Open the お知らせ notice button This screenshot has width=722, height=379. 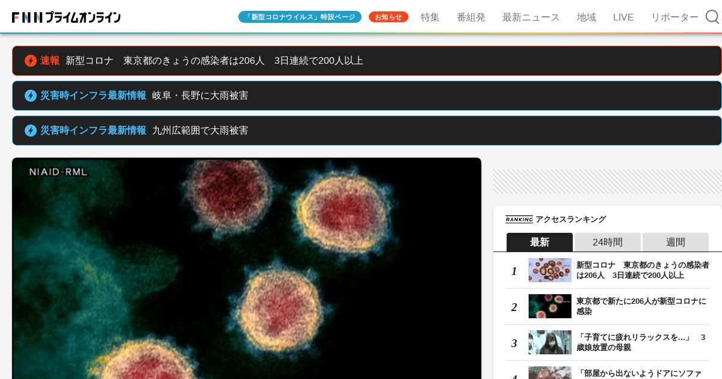pyautogui.click(x=389, y=17)
